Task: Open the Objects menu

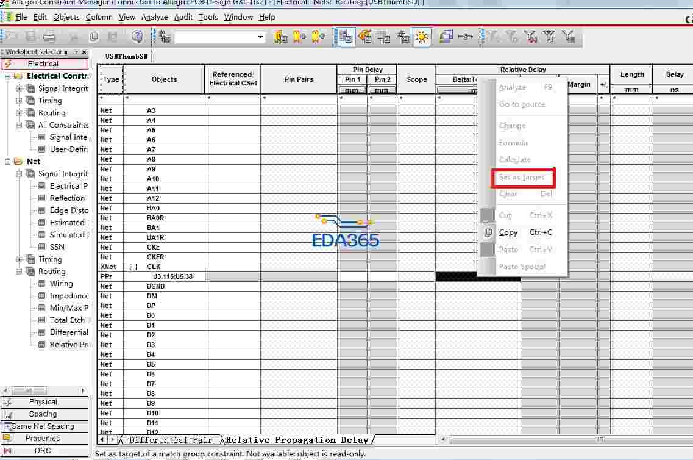Action: (x=66, y=17)
